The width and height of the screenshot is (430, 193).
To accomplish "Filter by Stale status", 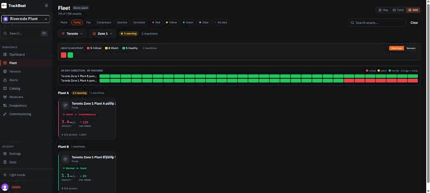I will pyautogui.click(x=204, y=23).
